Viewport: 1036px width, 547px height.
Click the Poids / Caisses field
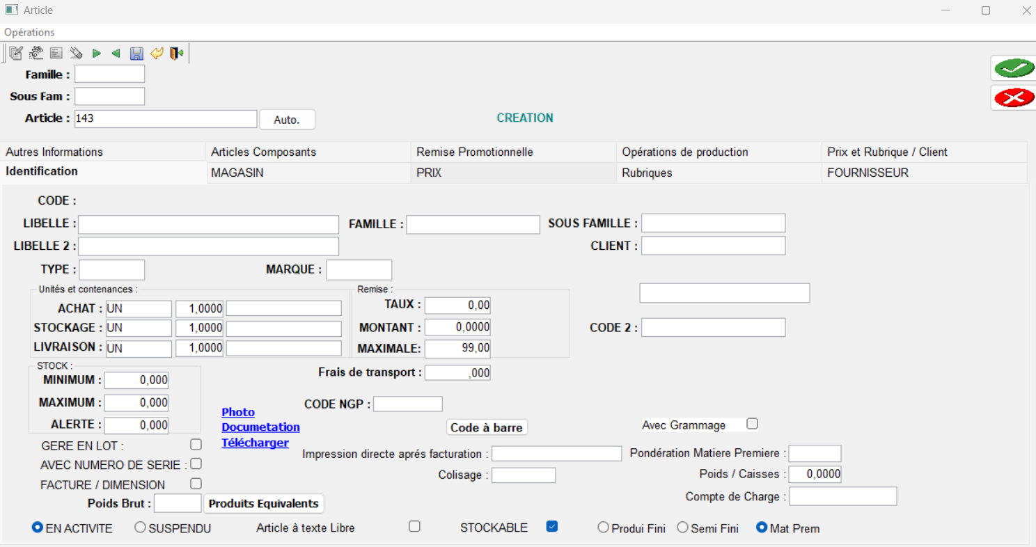click(x=815, y=474)
